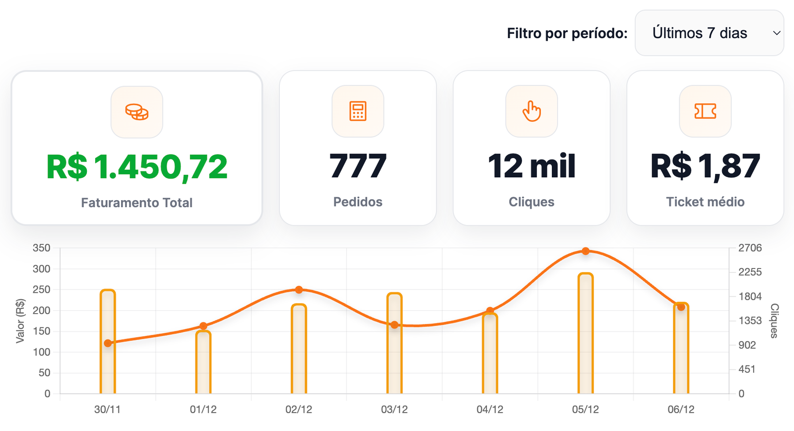
Task: Click the 777 Pedidos value
Action: click(x=358, y=166)
